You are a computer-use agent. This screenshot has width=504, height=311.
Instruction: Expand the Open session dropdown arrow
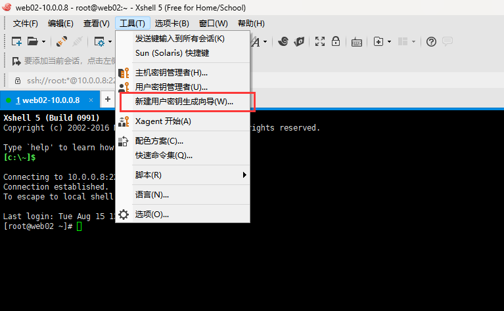44,42
